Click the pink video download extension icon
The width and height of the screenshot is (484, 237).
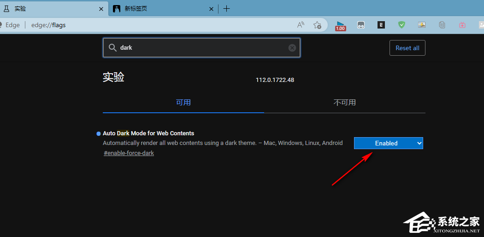point(462,25)
